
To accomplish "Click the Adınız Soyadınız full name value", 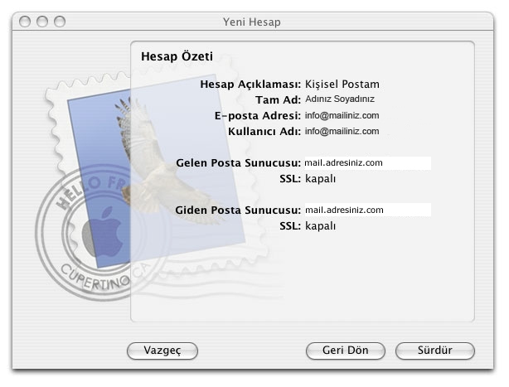I will point(340,99).
